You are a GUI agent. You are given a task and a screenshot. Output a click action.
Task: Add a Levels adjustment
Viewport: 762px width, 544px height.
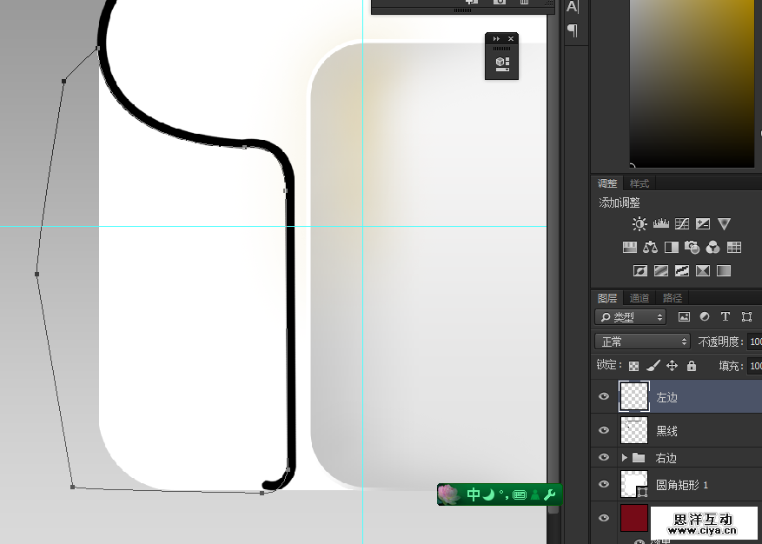click(x=661, y=224)
